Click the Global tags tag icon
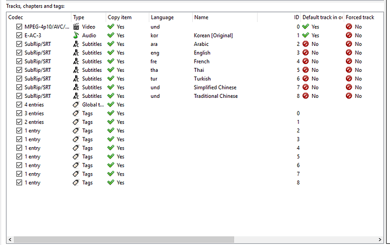 pyautogui.click(x=76, y=105)
